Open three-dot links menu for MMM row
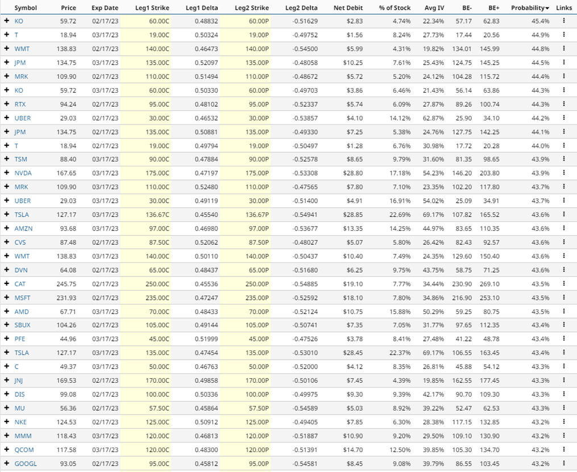Viewport: 577px width, 472px height. click(x=563, y=436)
